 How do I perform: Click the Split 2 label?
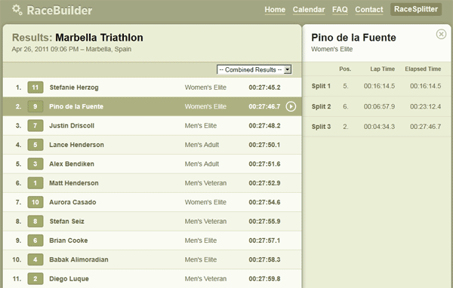(321, 106)
